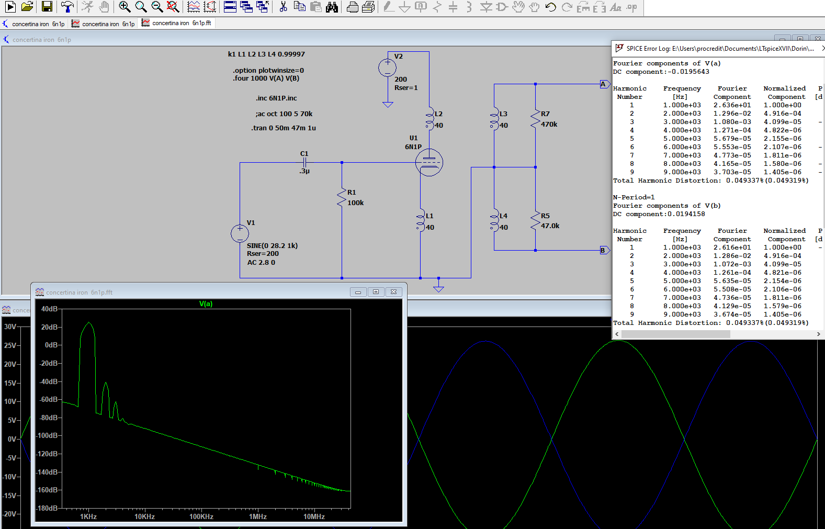Select the Cut scissors tool
The image size is (825, 529).
coord(283,7)
